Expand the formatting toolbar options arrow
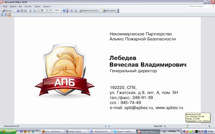Viewport: 215px width, 134px height. tap(118, 11)
